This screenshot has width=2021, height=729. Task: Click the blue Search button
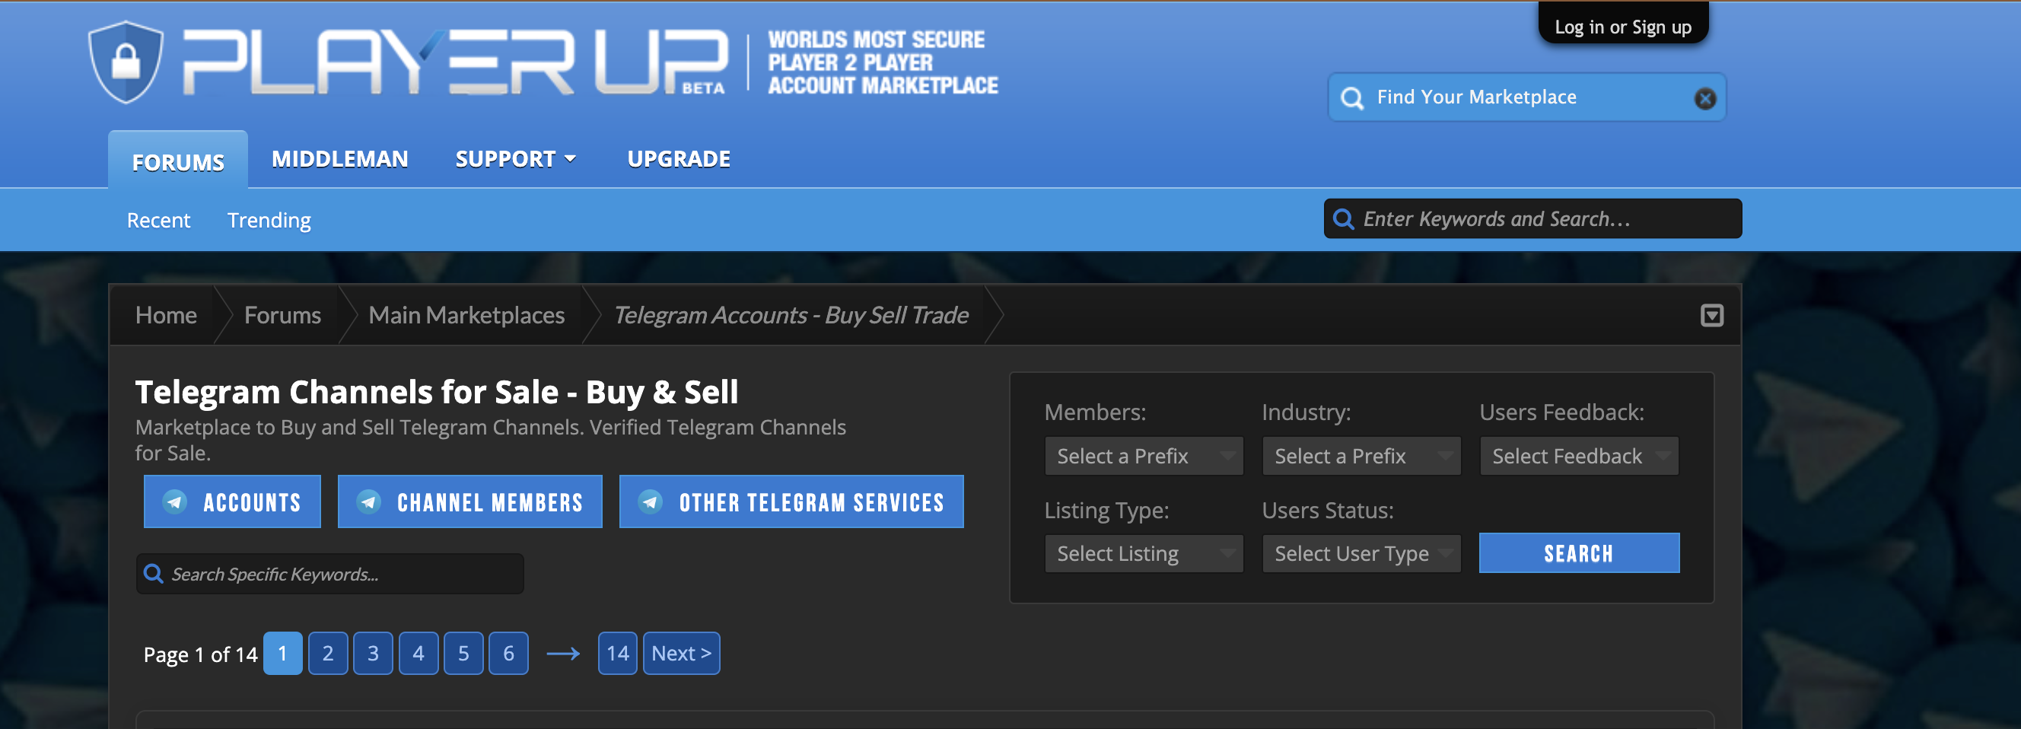pos(1578,553)
